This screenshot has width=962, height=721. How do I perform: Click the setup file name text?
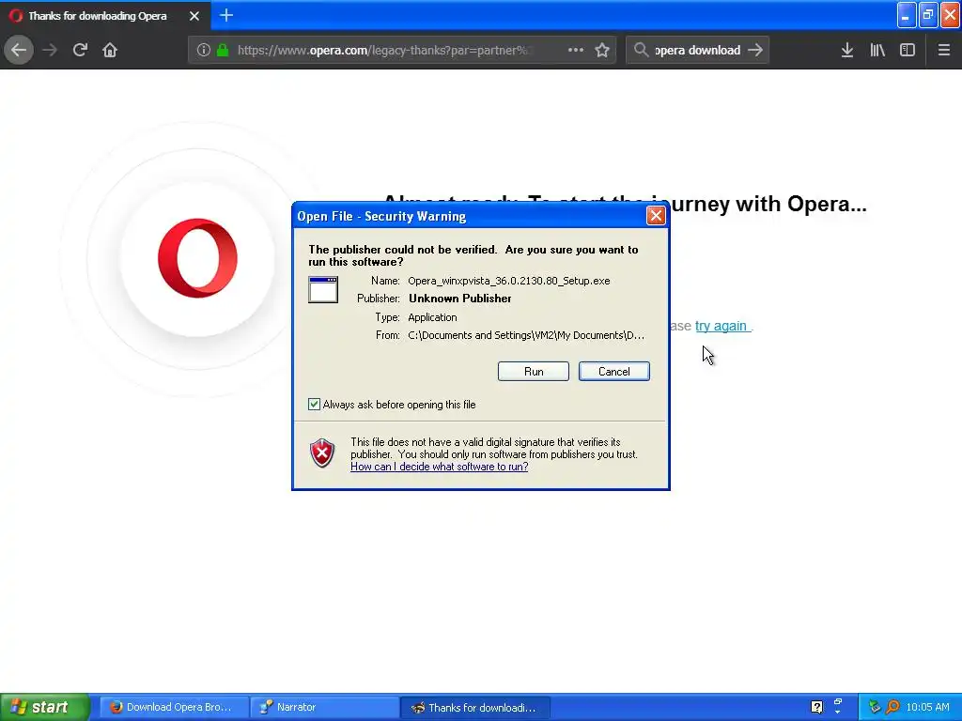pyautogui.click(x=508, y=281)
